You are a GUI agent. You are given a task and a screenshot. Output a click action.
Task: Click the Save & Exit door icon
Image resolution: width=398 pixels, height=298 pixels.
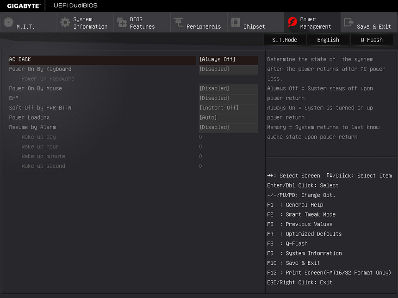349,23
